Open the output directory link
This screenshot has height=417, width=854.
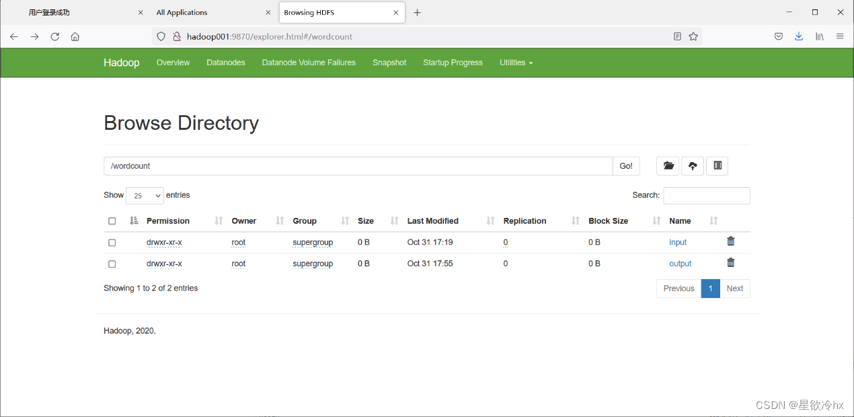point(680,264)
